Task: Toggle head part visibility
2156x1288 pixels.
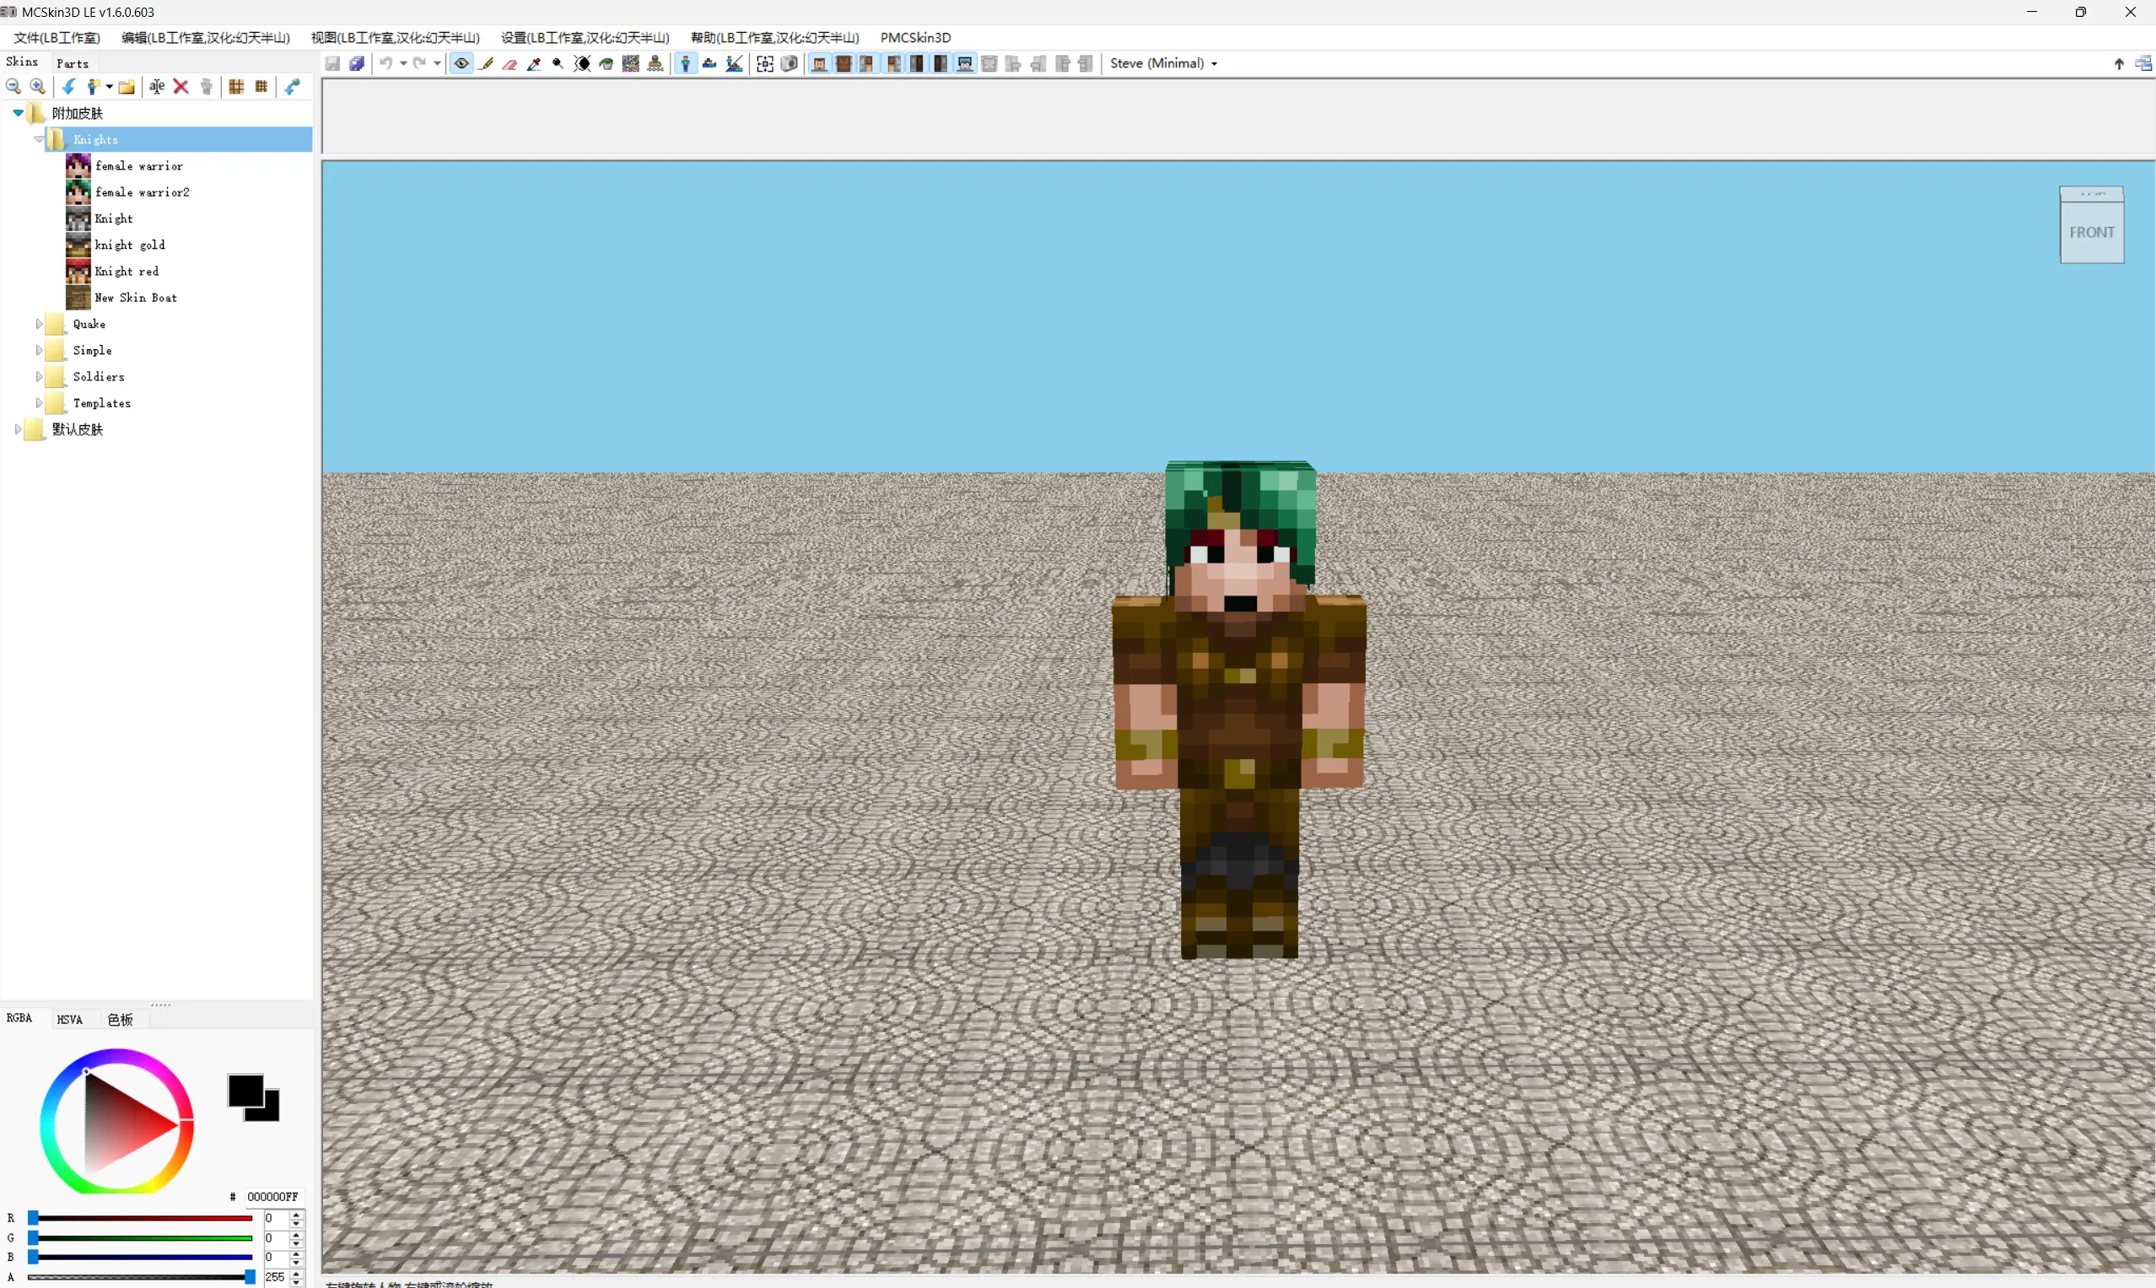Action: pyautogui.click(x=819, y=63)
